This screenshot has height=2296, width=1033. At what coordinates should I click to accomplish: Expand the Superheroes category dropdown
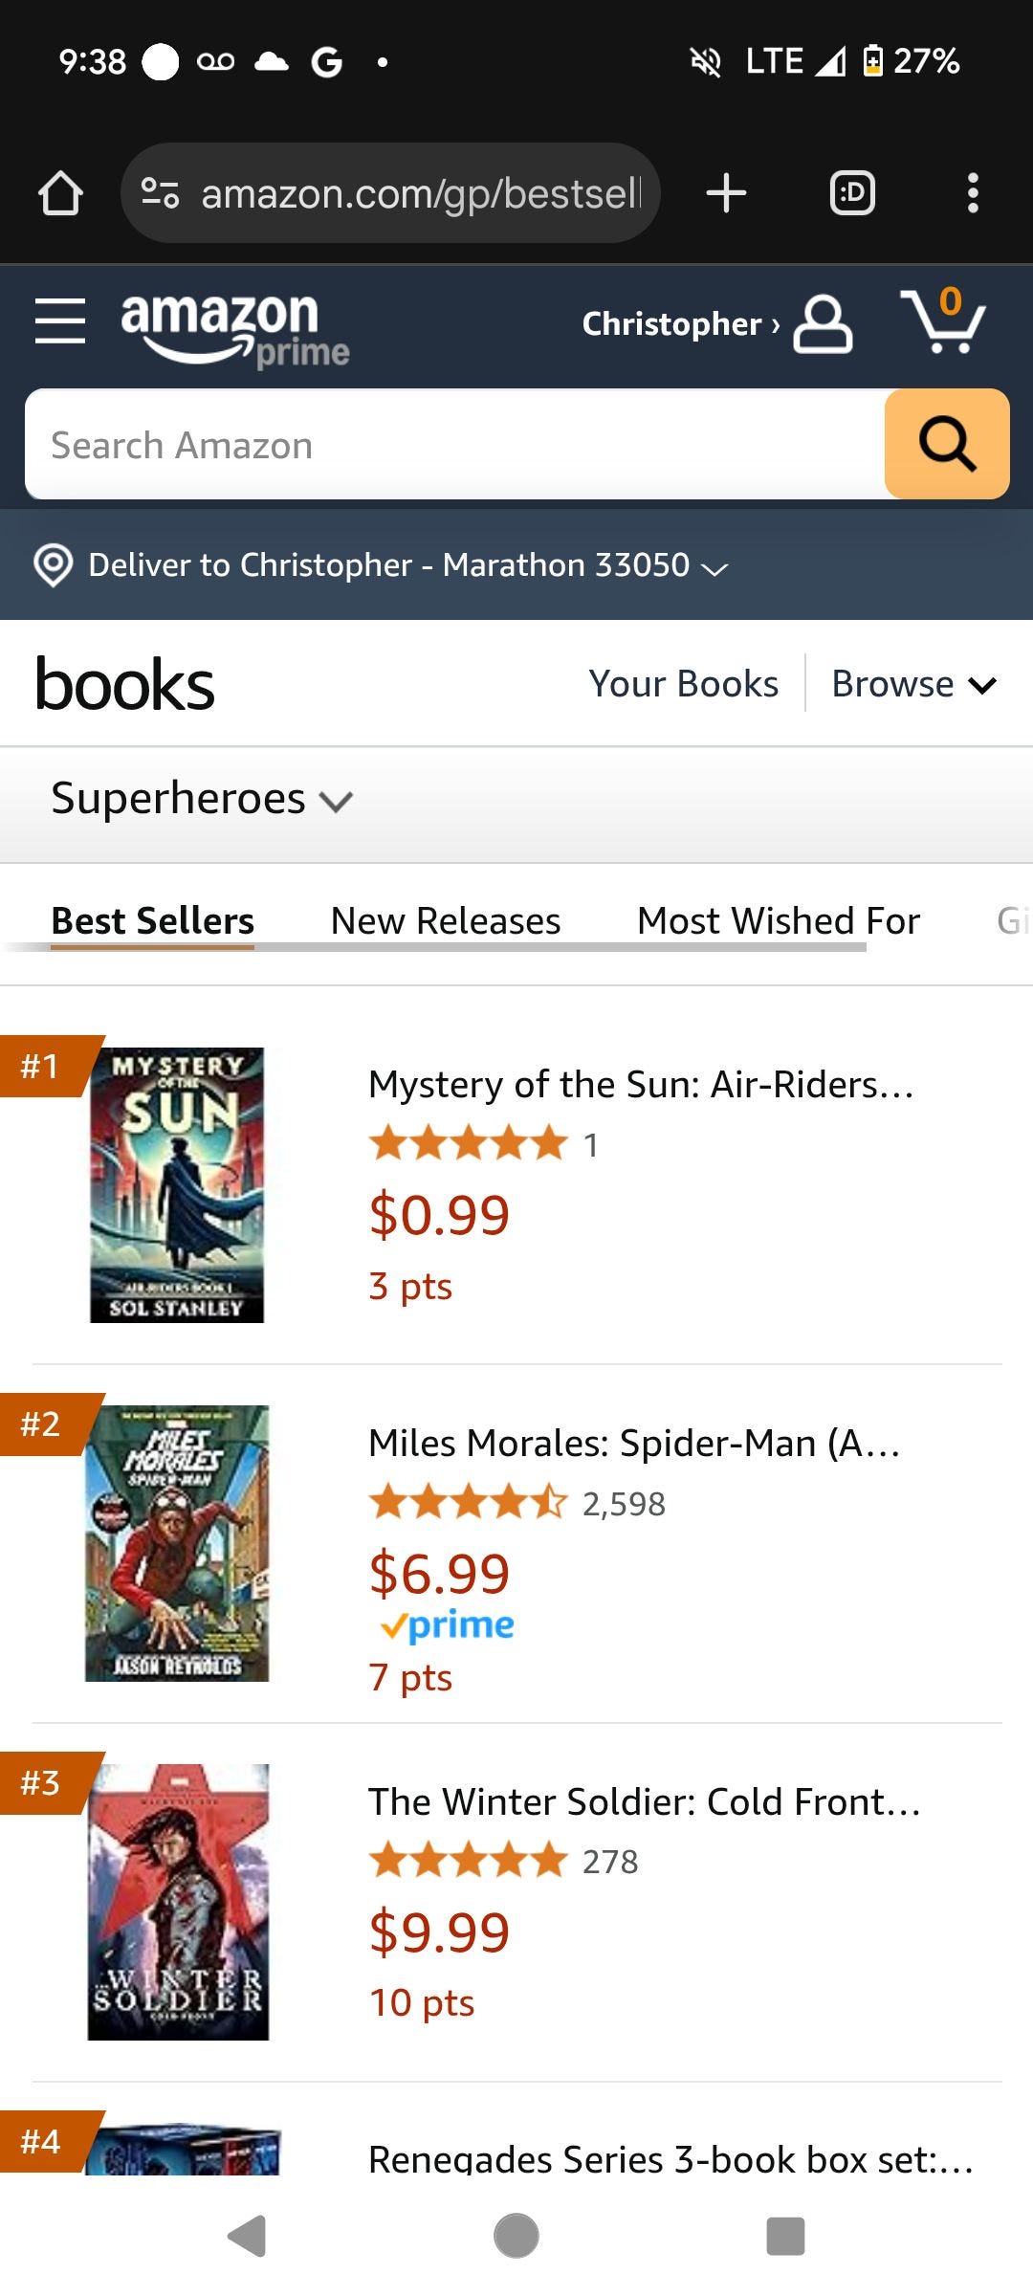click(x=202, y=799)
